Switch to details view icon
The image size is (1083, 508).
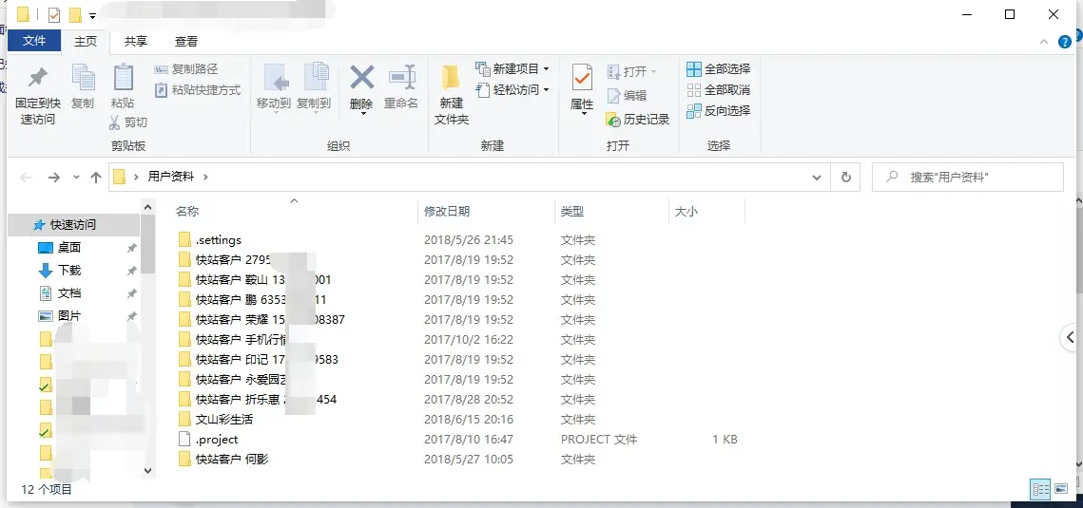1040,489
